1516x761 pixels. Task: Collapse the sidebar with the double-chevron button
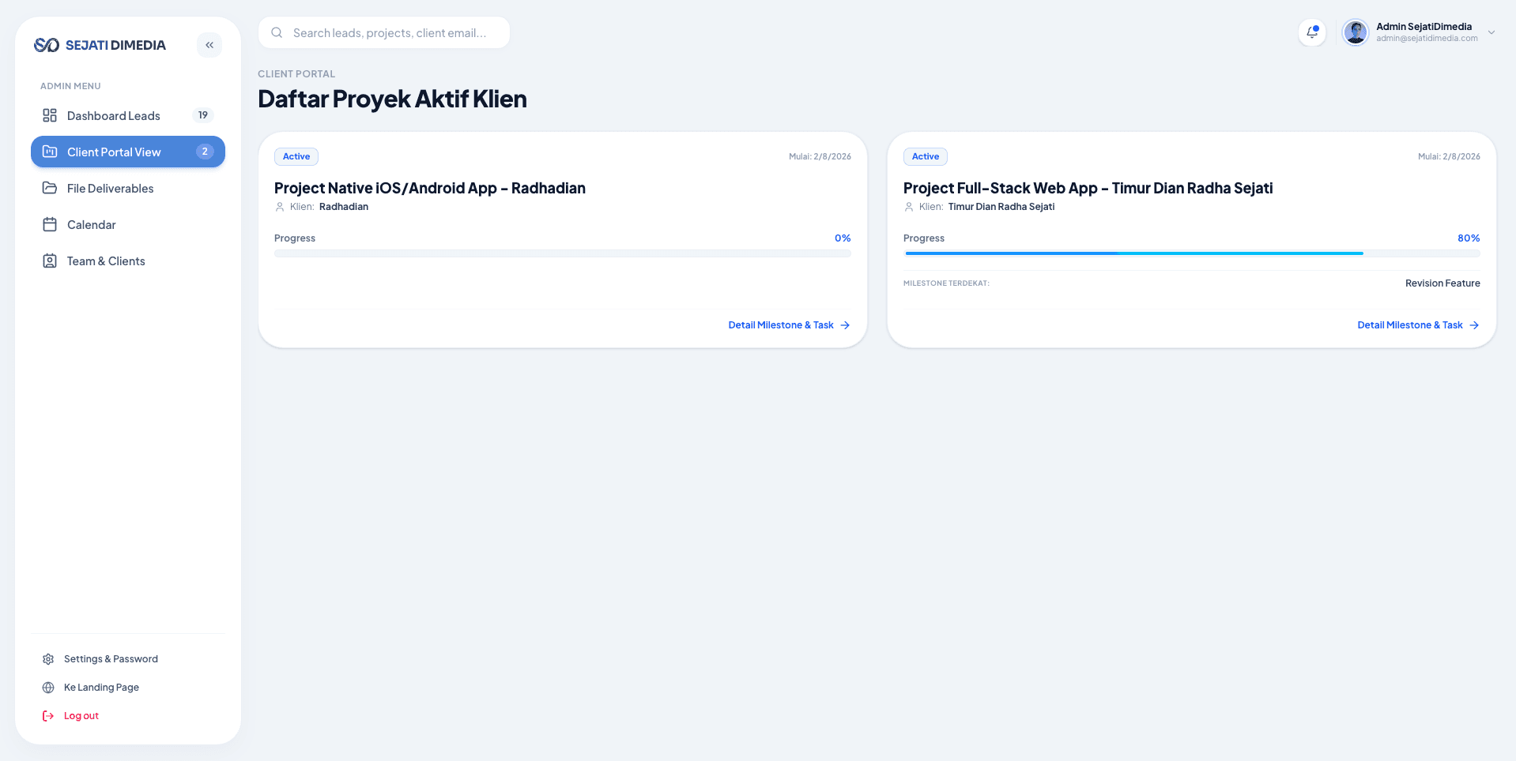(x=209, y=45)
